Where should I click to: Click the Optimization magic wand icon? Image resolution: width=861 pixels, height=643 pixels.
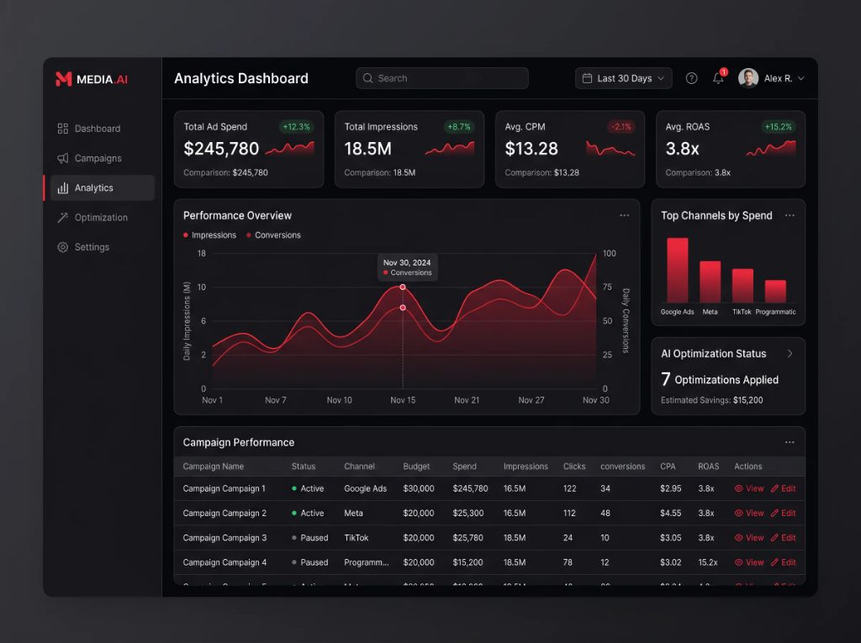point(62,218)
